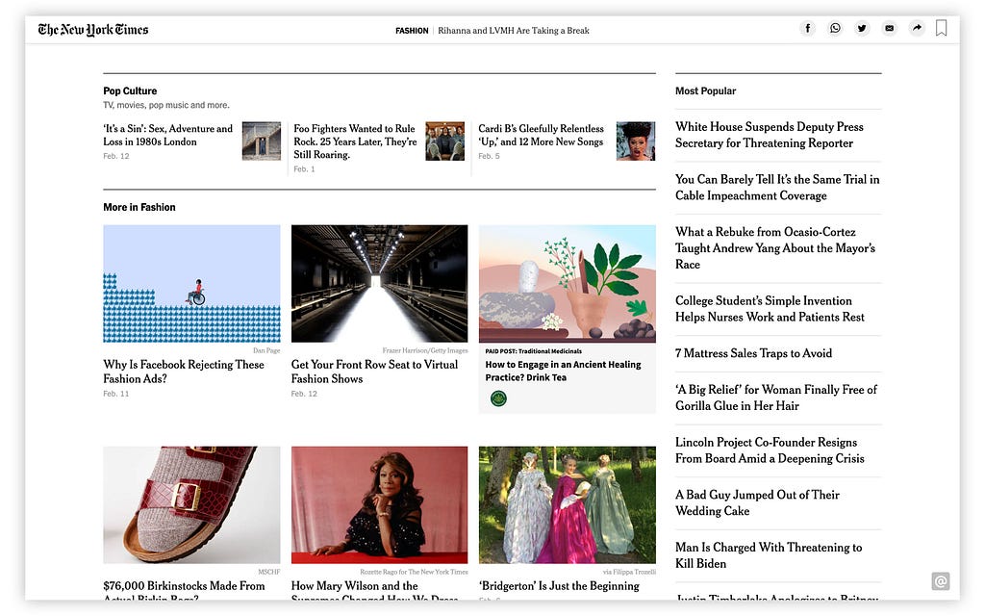
Task: Click the @ feedback icon
Action: tap(941, 581)
